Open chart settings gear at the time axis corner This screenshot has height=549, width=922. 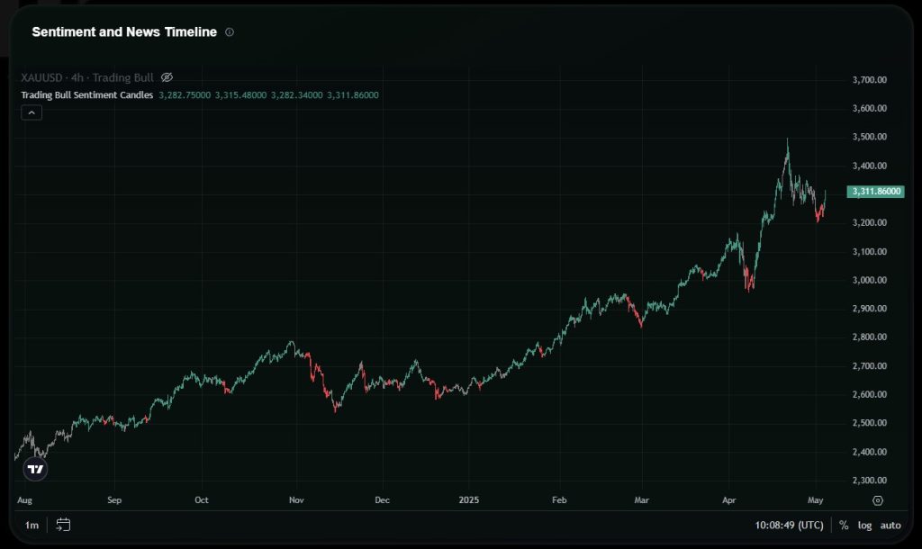[x=878, y=500]
